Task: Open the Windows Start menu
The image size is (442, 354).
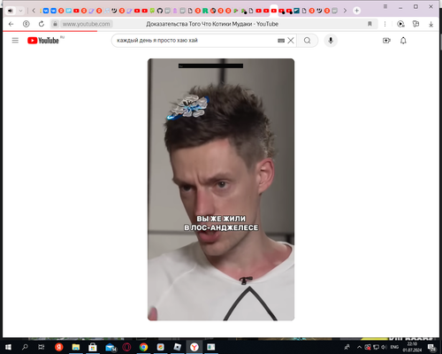Action: 8,347
